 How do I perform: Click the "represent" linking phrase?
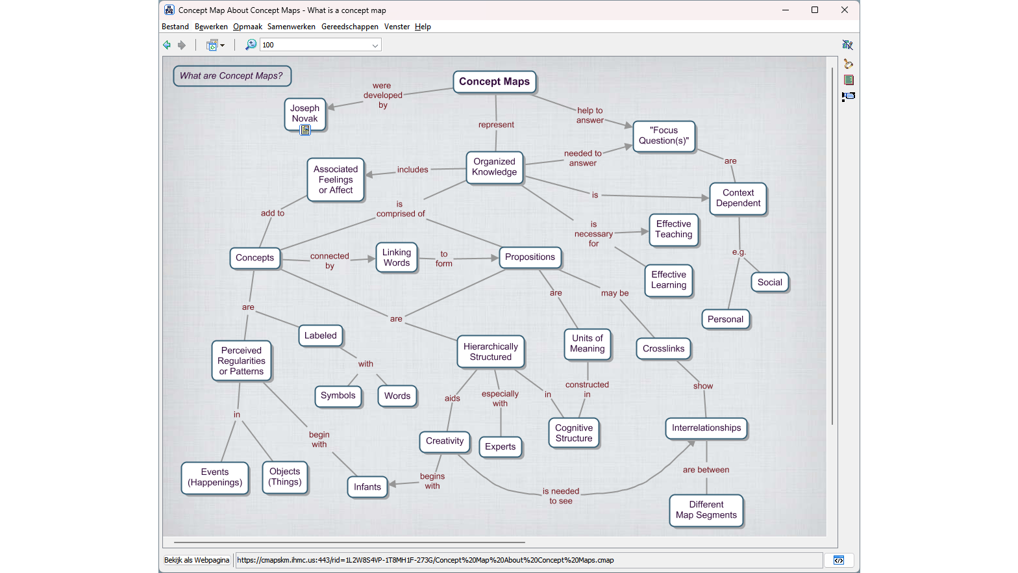(x=496, y=125)
